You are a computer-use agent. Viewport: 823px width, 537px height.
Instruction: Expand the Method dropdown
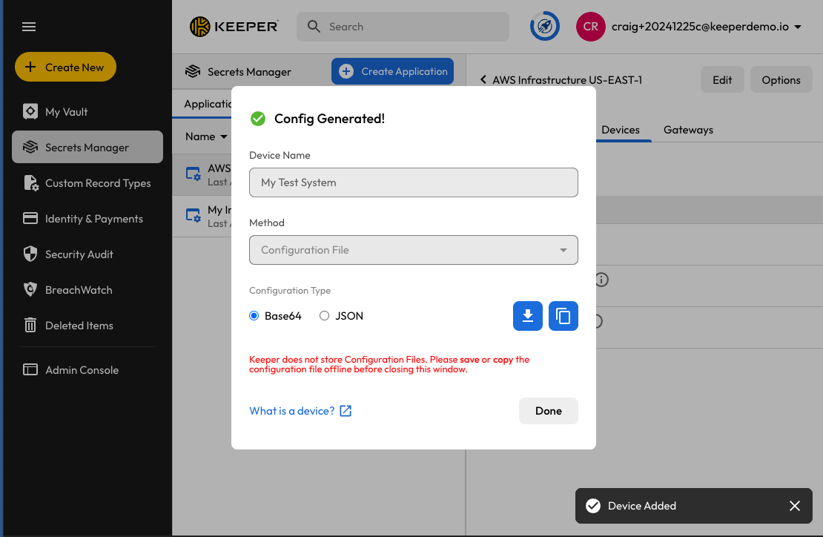tap(414, 250)
